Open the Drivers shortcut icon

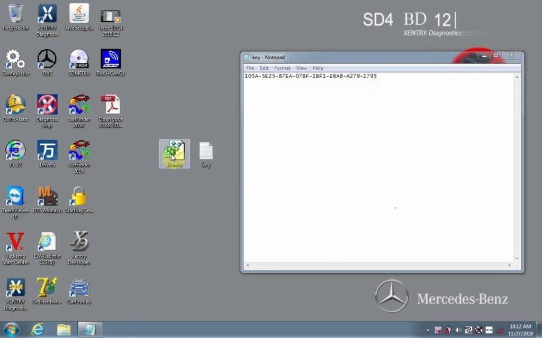pos(47,154)
